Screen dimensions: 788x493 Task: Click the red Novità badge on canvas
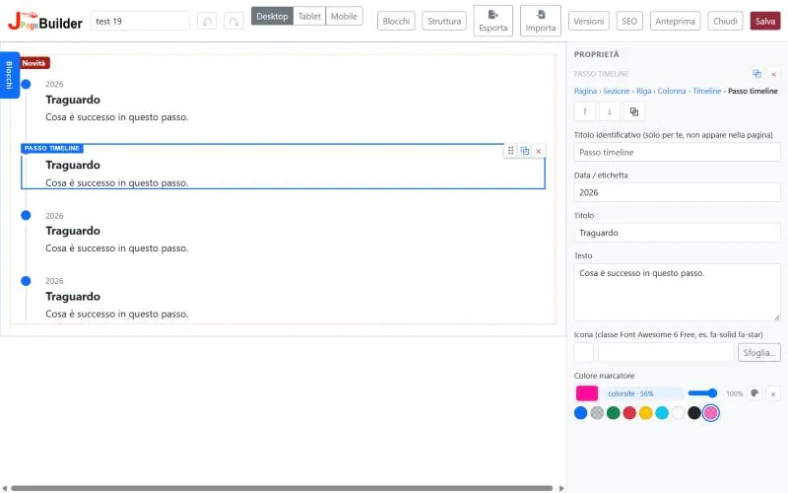point(34,63)
